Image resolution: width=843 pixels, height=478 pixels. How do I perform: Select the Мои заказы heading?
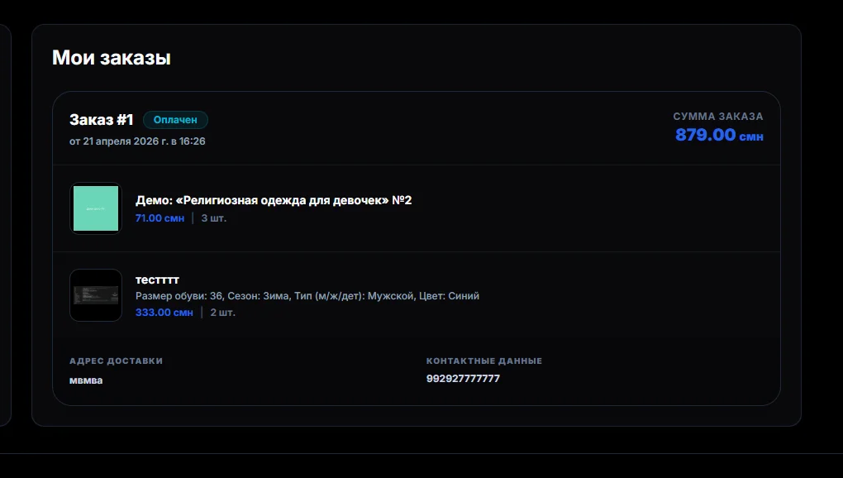pos(112,58)
